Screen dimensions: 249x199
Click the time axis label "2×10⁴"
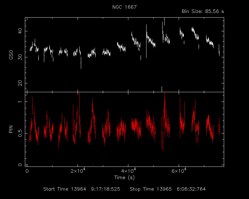coord(78,171)
